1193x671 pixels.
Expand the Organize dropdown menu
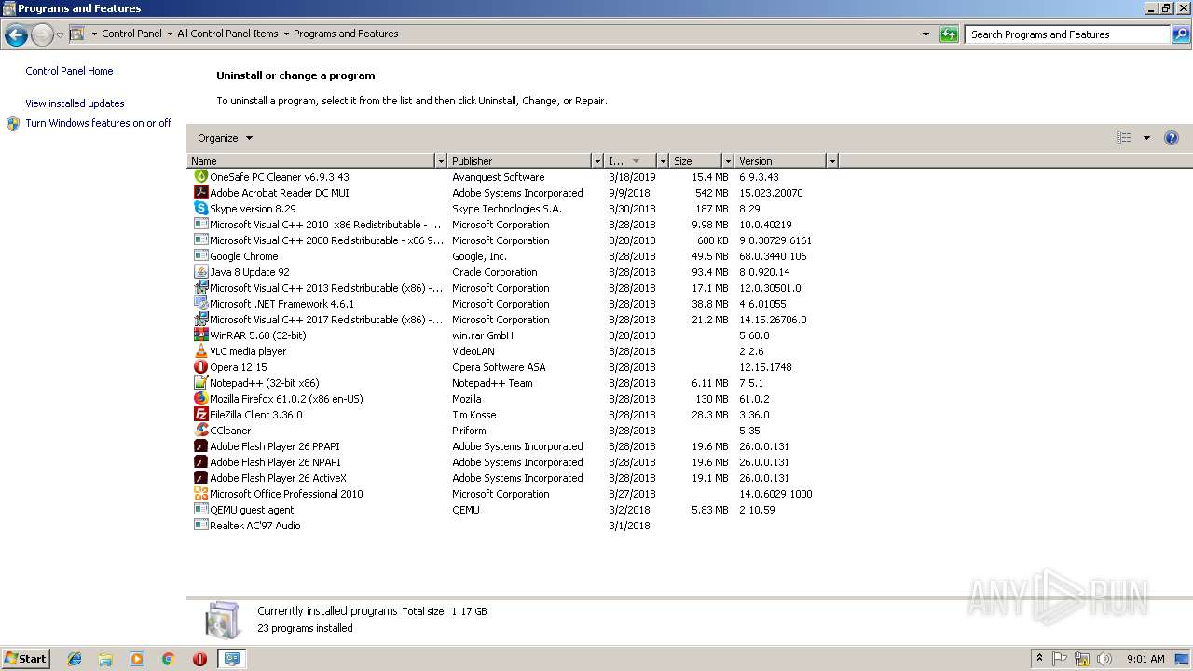pos(225,138)
